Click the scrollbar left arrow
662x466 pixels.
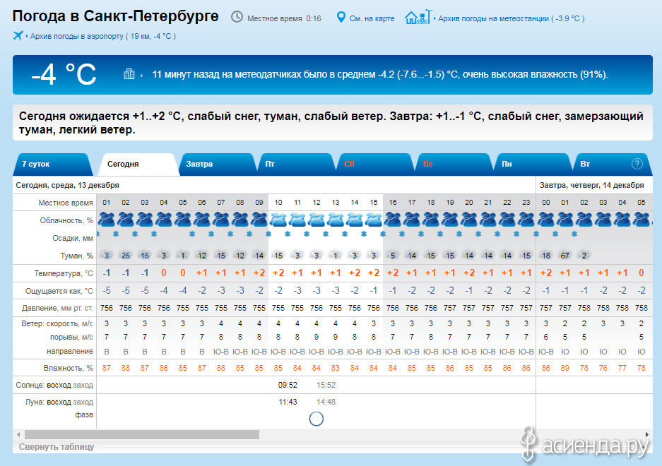point(18,434)
